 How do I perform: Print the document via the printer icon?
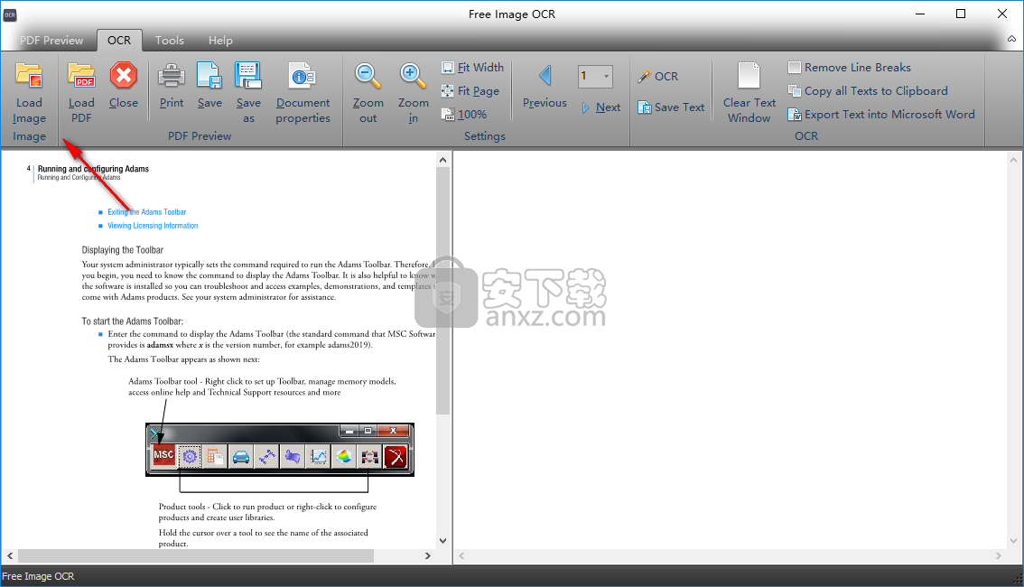tap(171, 76)
